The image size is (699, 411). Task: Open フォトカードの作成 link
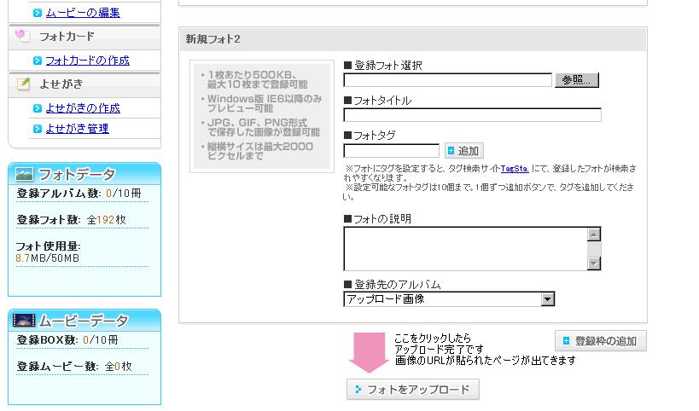click(87, 60)
